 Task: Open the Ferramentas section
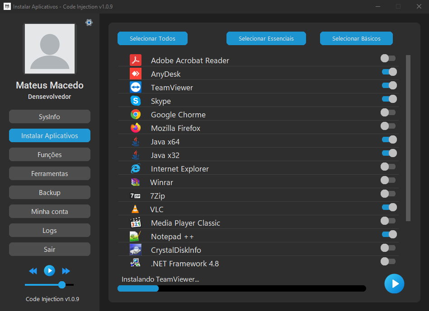[50, 173]
